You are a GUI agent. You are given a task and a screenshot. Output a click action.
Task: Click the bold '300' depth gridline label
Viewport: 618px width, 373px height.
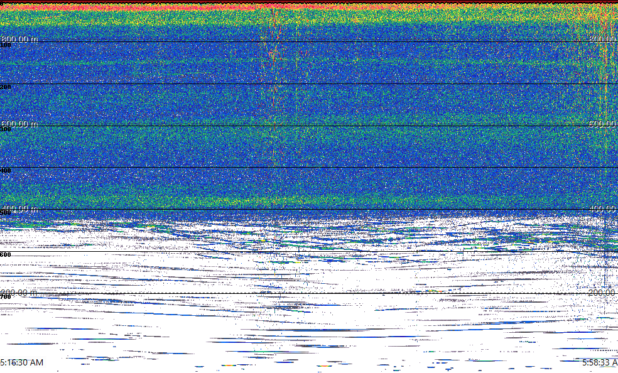click(6, 129)
